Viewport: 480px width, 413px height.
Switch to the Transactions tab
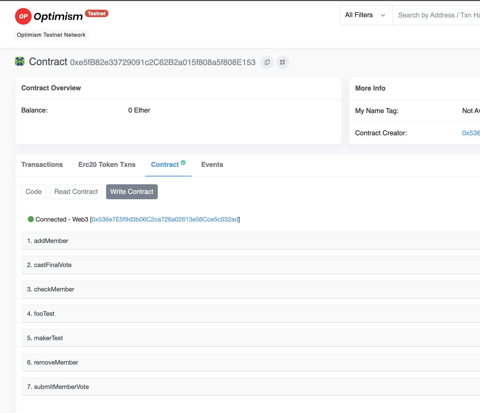pyautogui.click(x=42, y=165)
